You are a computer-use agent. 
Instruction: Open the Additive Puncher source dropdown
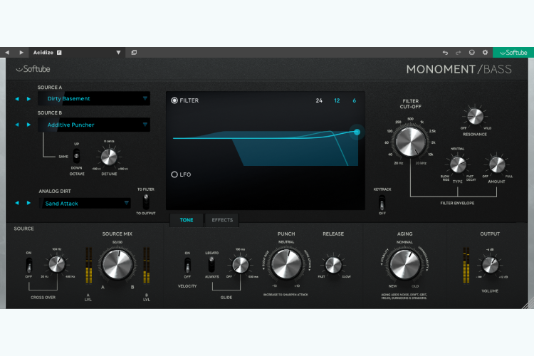[94, 125]
